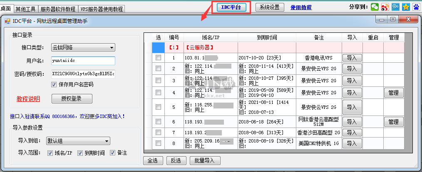Click the 2018-06-18 [264天] expiry cell
The height and width of the screenshot is (172, 422).
point(267,122)
